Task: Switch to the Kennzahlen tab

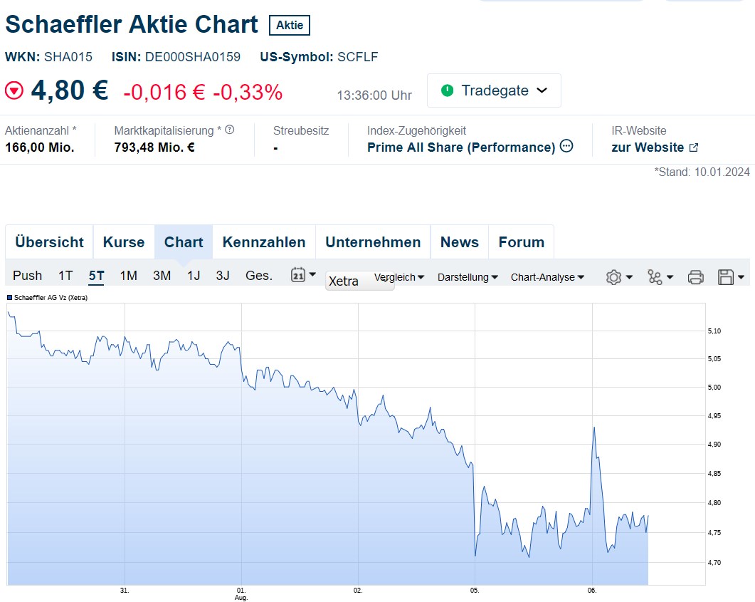Action: click(263, 242)
